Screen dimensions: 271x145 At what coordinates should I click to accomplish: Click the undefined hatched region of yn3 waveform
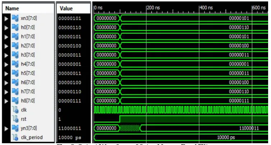coord(130,128)
